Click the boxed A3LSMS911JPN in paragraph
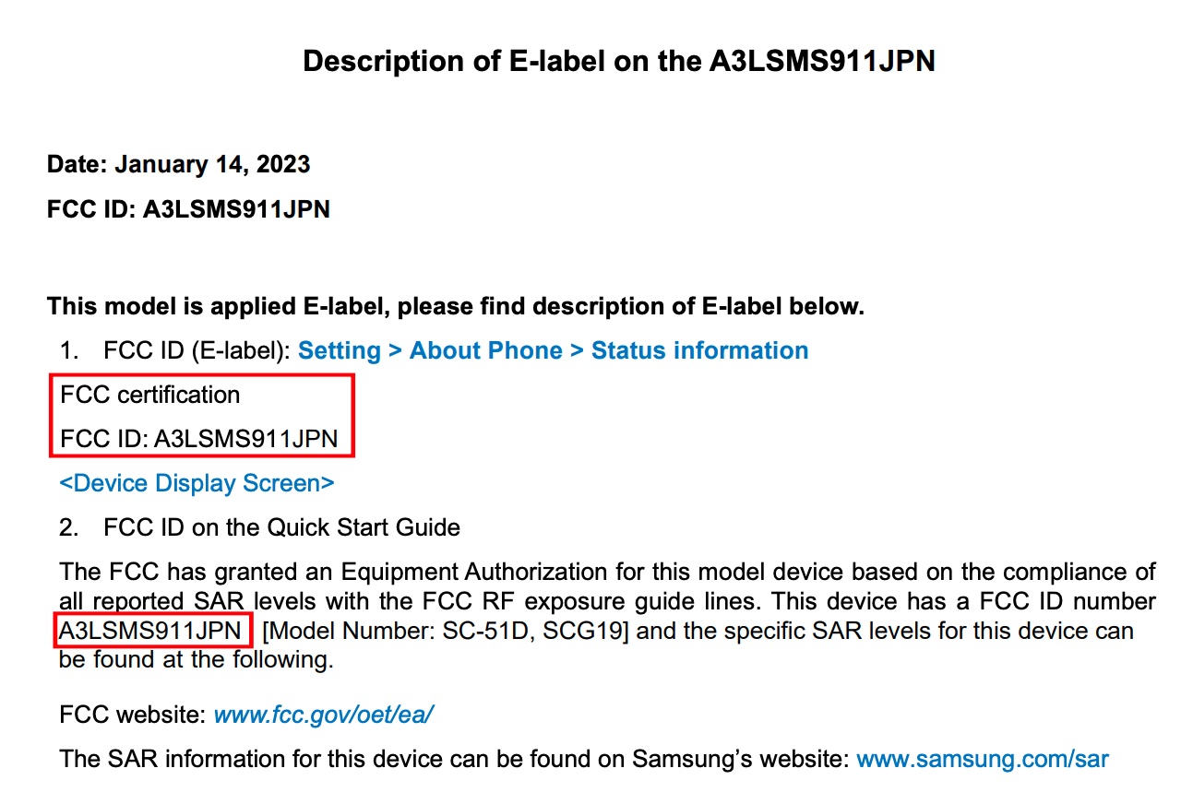Viewport: 1193px width, 804px height. [x=149, y=633]
